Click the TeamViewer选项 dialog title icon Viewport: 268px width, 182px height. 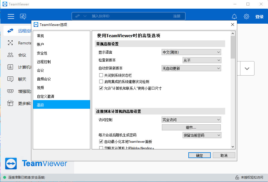click(x=36, y=25)
